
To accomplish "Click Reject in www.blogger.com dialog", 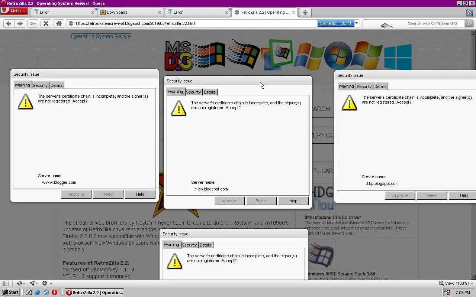I will pyautogui.click(x=108, y=194).
